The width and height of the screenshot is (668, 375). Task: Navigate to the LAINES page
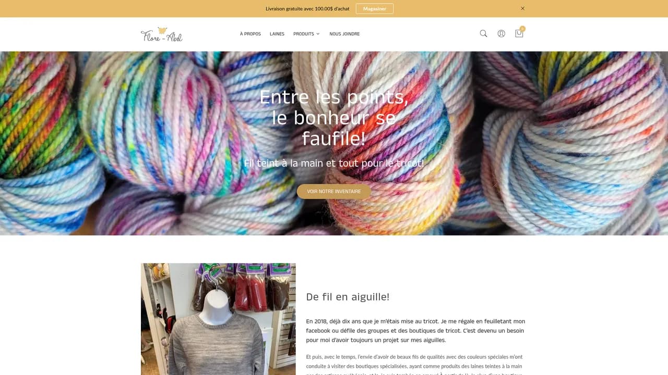click(277, 34)
